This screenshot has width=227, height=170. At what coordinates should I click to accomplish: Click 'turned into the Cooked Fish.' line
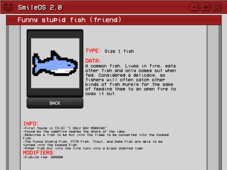[51, 145]
